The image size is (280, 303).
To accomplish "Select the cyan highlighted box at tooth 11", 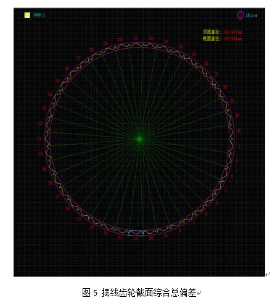I will click(136, 233).
